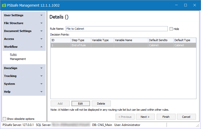Expand the User Settings section arrow
The height and width of the screenshot is (129, 201).
[41, 15]
